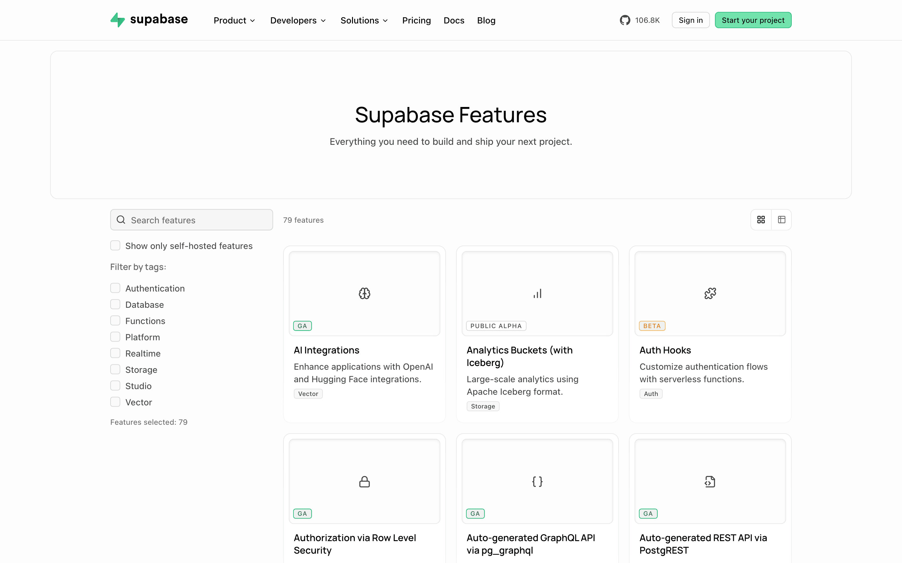902x563 pixels.
Task: Click the Start your project button
Action: pos(753,20)
